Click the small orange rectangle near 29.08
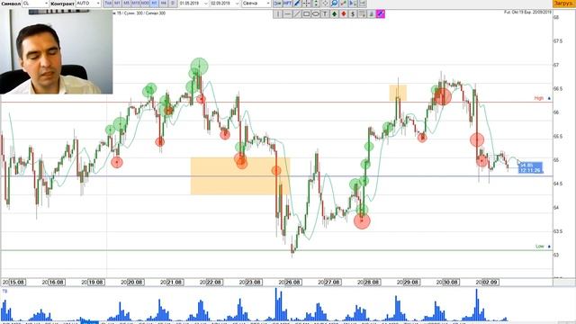 click(398, 93)
